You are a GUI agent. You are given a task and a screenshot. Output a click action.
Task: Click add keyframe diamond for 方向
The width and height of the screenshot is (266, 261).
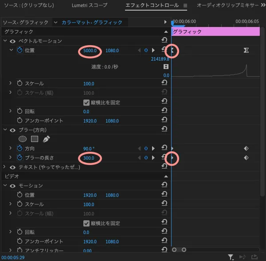[x=146, y=148]
